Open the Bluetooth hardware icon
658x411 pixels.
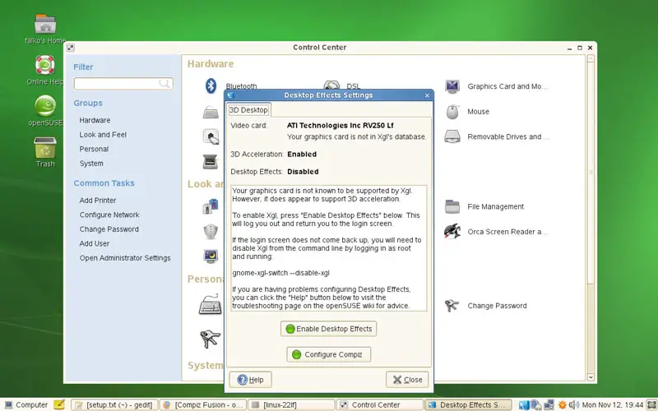211,85
